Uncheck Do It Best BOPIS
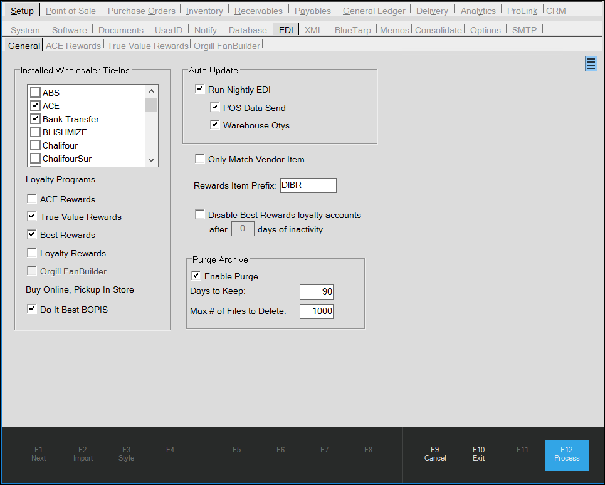 (x=32, y=309)
